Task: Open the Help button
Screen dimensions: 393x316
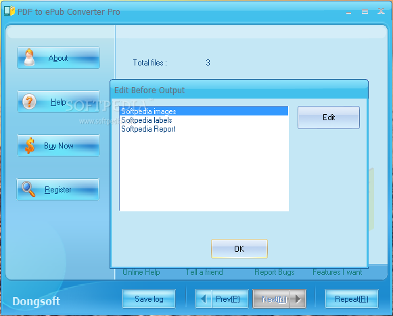Action: click(x=58, y=101)
